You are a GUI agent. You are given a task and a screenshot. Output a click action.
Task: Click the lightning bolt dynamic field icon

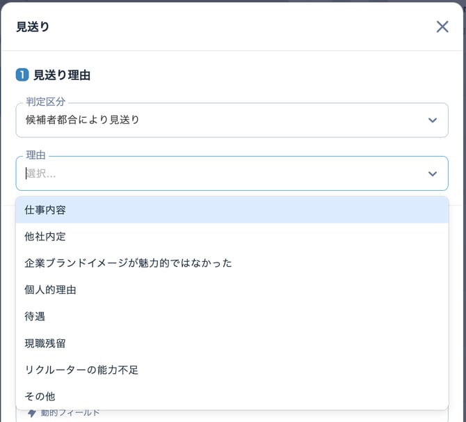tap(32, 414)
